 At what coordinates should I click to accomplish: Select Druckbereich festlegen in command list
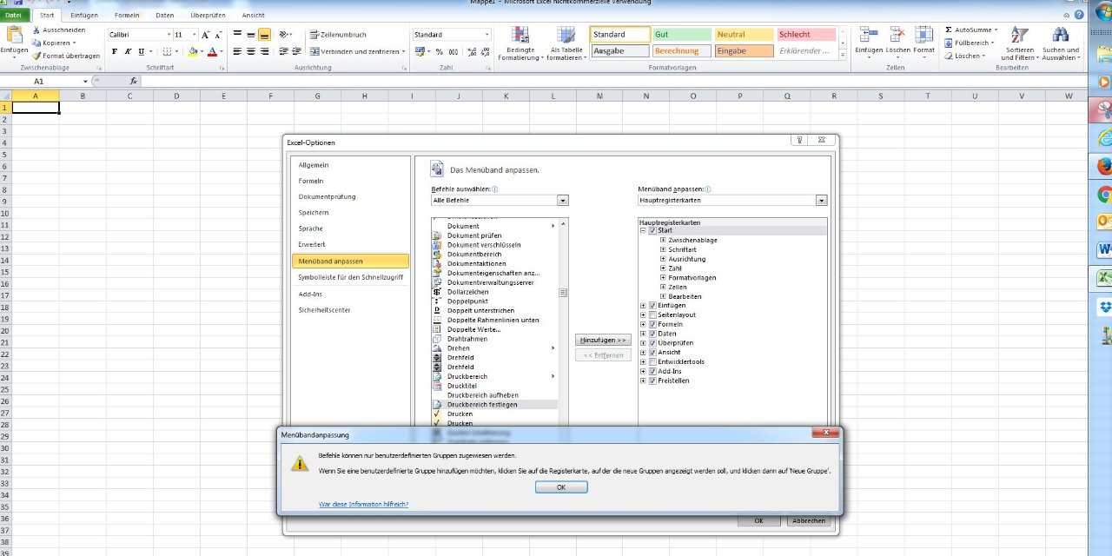coord(495,405)
